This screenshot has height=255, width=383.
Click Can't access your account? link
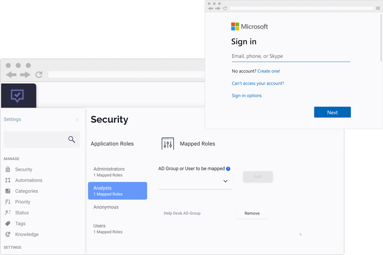[258, 83]
